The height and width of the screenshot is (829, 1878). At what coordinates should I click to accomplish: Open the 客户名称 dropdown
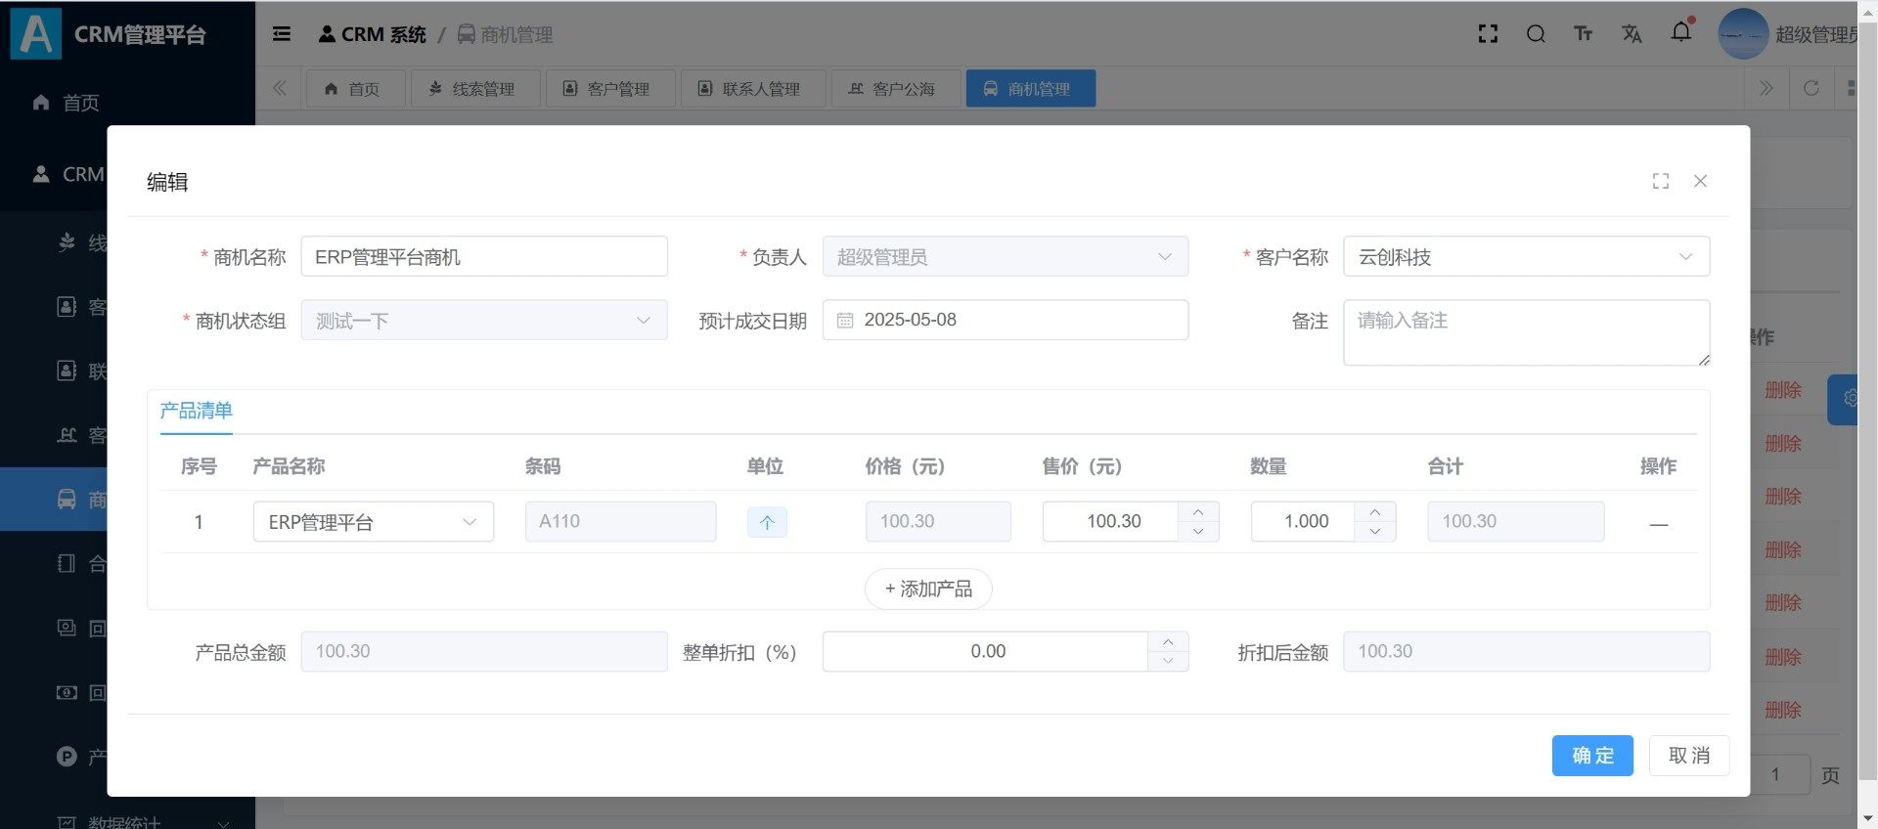[1526, 257]
